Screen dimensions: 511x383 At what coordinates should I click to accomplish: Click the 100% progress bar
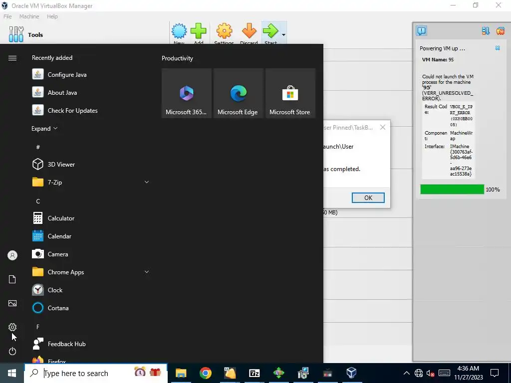pos(452,189)
